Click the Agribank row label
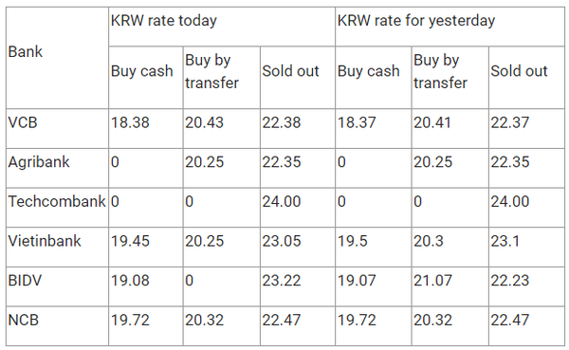The image size is (569, 350). 39,162
